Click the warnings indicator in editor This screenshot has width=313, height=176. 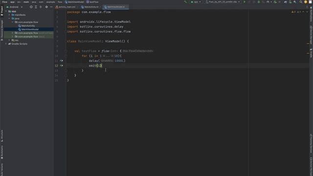pos(296,12)
